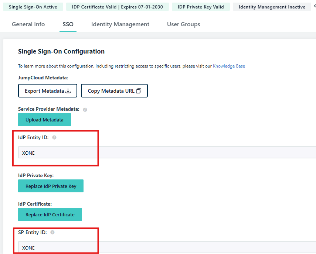Viewport: 316px width, 254px height.
Task: Click the info icon next to IdP Entity ID
Action: pyautogui.click(x=54, y=137)
